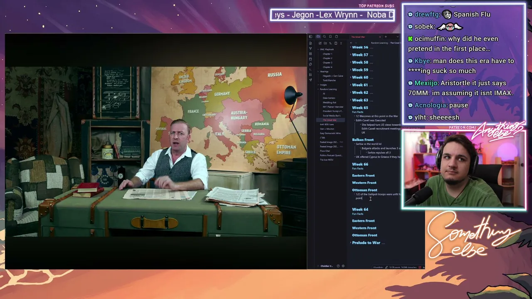The width and height of the screenshot is (532, 299).
Task: Open the daily note calendar ribbon icon
Action: [310, 59]
